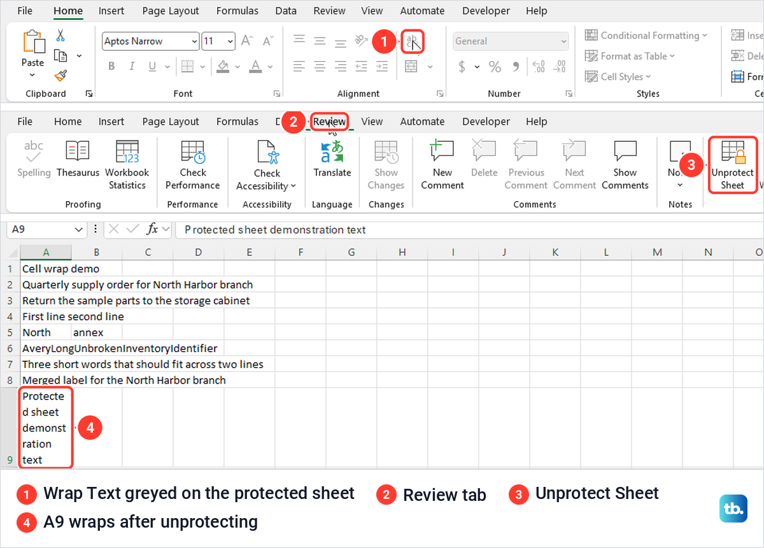The height and width of the screenshot is (548, 764).
Task: Open the Aptos Narrow font dropdown
Action: [x=194, y=41]
